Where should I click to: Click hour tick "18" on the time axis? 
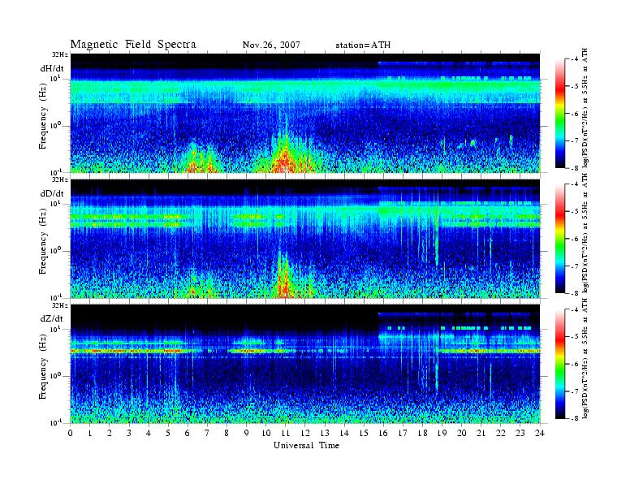(422, 434)
